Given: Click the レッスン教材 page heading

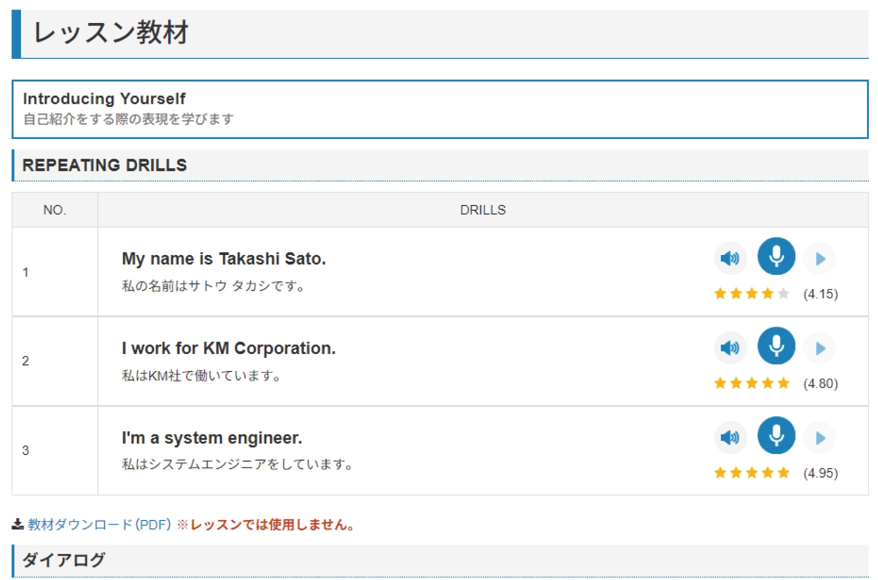Looking at the screenshot, I should point(111,32).
